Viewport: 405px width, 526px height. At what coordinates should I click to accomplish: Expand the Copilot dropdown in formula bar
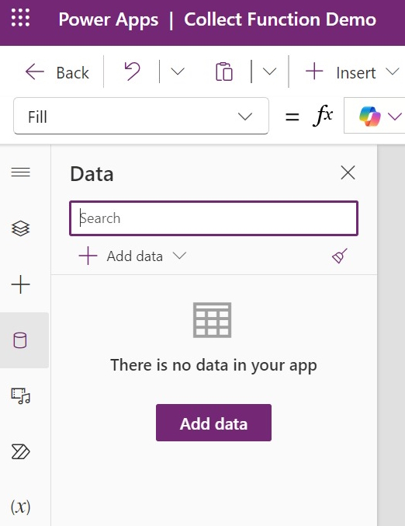coord(395,117)
